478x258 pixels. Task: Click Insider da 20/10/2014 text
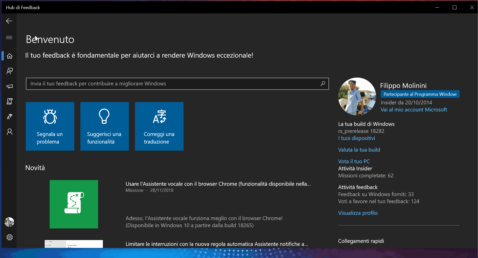point(406,103)
